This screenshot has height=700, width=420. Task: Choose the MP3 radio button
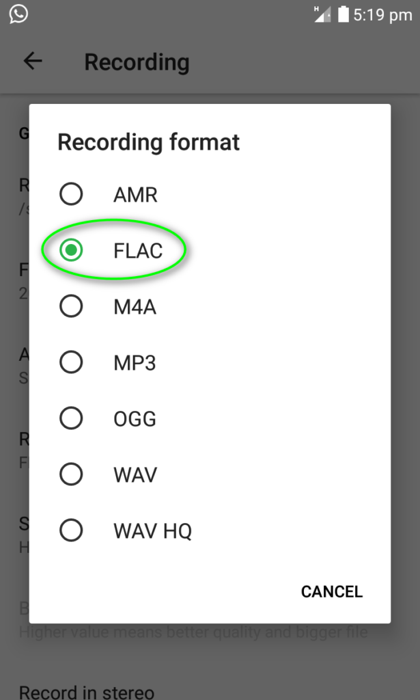[71, 362]
